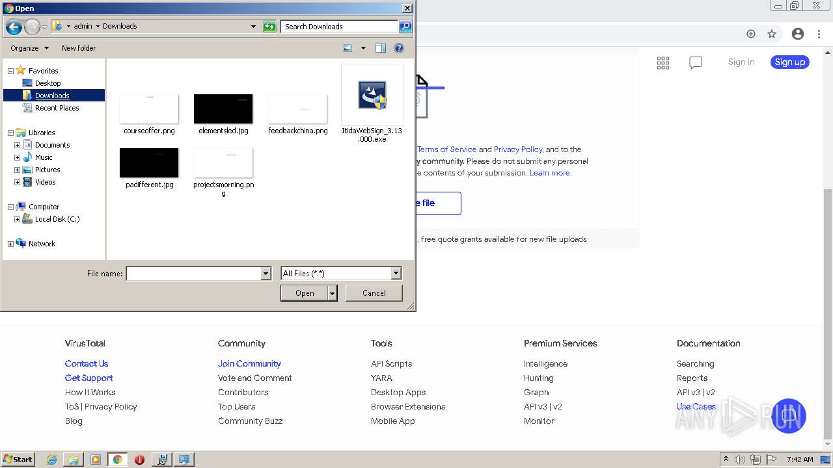833x468 pixels.
Task: Expand the Documents library
Action: tap(17, 145)
